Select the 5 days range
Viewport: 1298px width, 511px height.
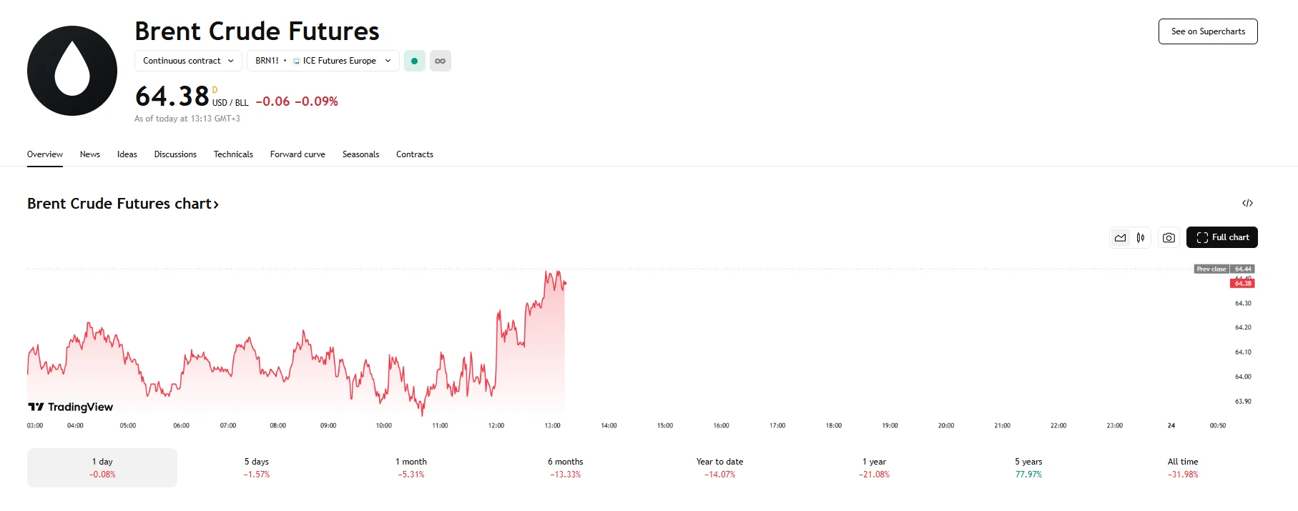257,467
